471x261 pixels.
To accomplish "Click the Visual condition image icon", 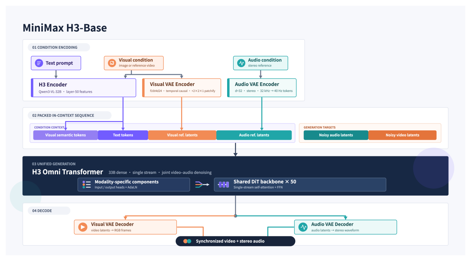I will point(112,63).
